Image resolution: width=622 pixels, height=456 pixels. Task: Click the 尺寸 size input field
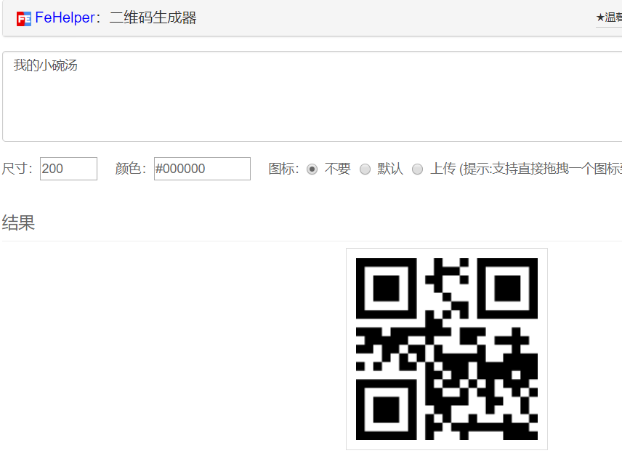pyautogui.click(x=68, y=169)
